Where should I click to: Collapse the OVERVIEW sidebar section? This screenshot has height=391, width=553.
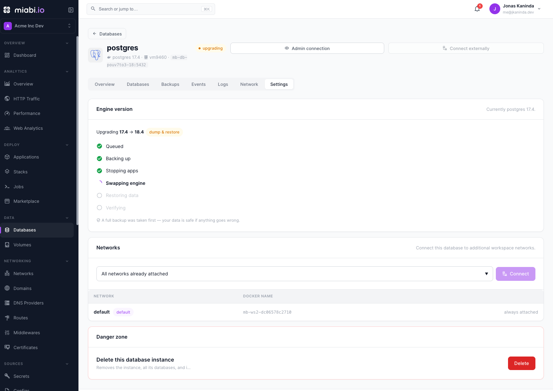point(67,43)
